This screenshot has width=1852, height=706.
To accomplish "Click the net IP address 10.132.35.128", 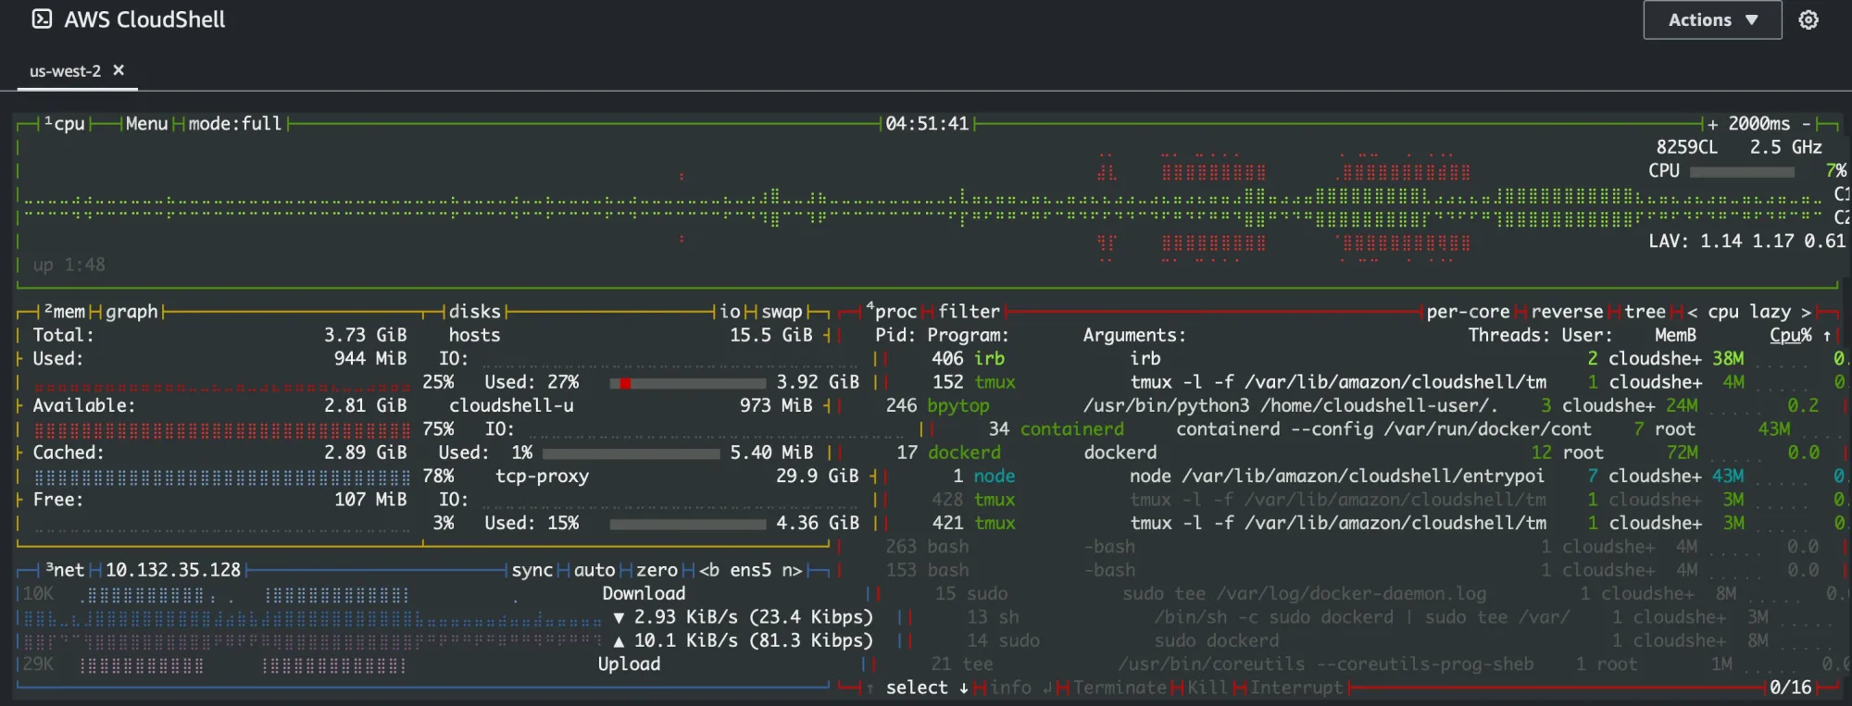I will click(173, 570).
